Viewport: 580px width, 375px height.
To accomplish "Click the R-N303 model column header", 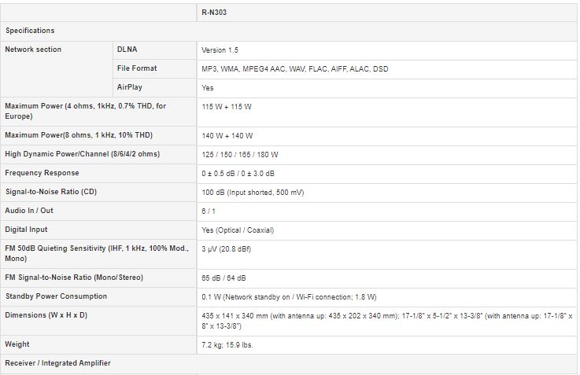I will 216,13.
